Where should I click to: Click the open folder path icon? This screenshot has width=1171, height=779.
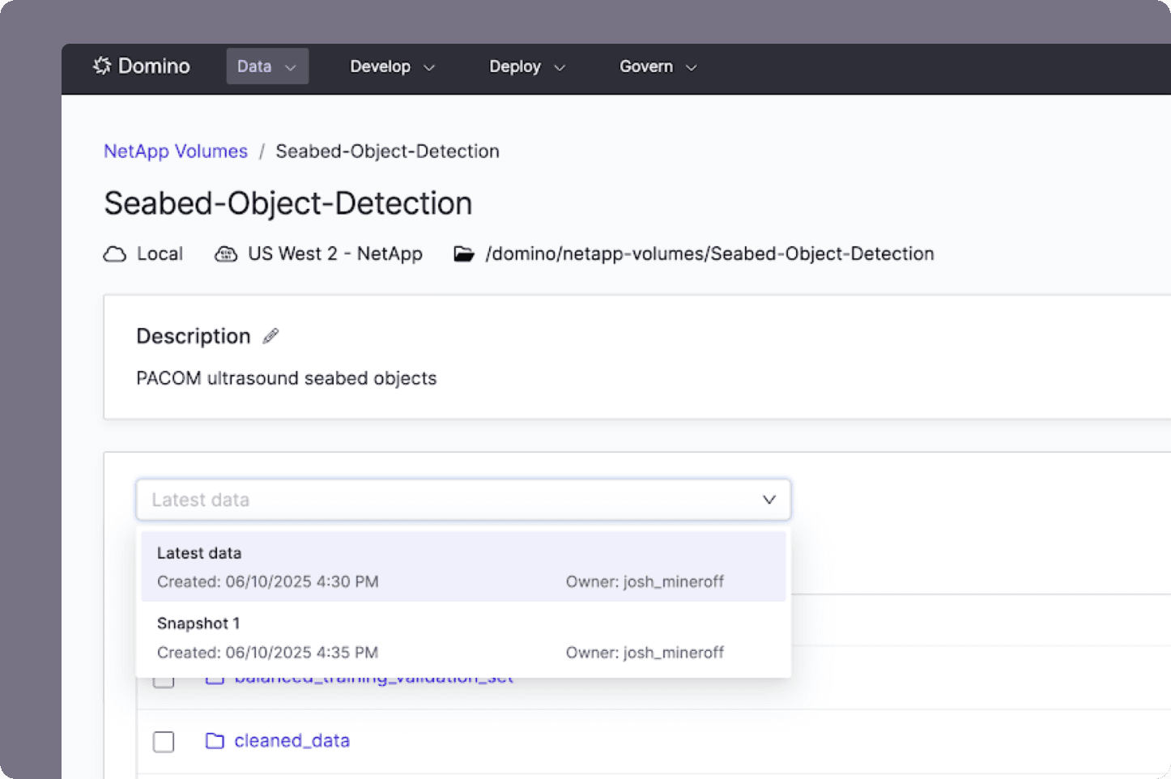click(x=464, y=254)
